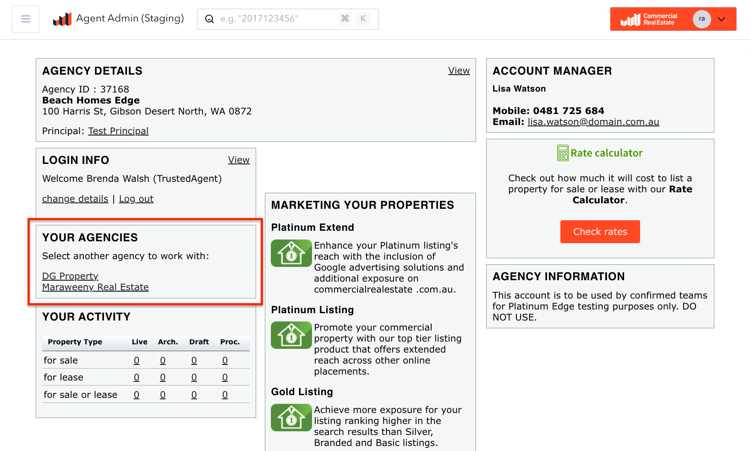
Task: Open the hamburger menu
Action: coord(26,19)
